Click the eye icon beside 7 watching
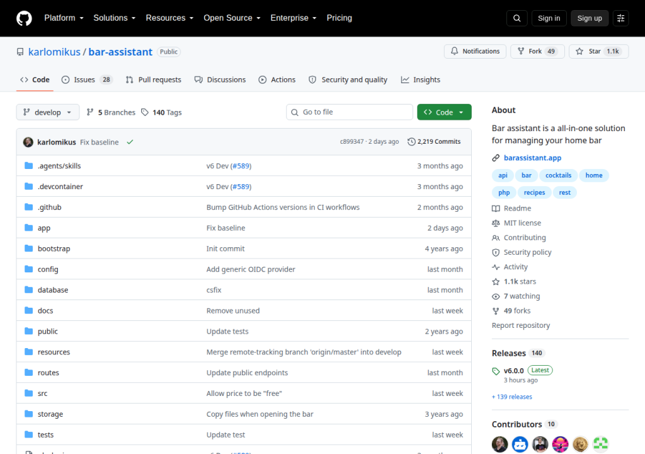 (x=496, y=296)
